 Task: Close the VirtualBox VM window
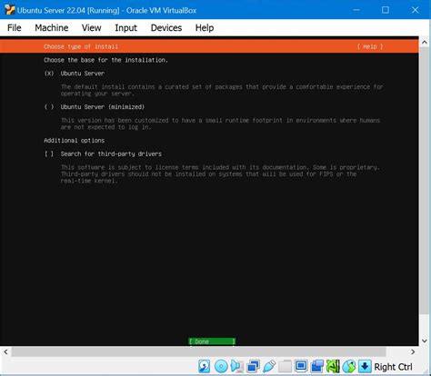click(415, 10)
